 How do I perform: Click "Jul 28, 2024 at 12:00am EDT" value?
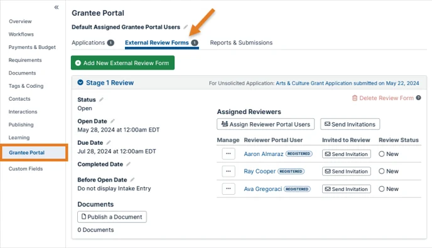pos(117,152)
